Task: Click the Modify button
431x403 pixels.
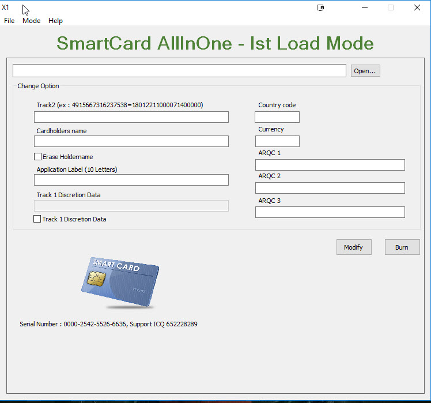Action: [x=354, y=247]
